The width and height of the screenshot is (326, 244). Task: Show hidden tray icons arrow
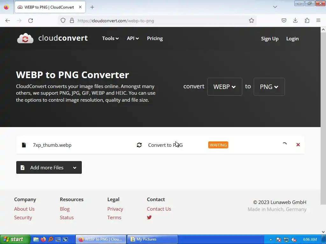tap(271, 240)
